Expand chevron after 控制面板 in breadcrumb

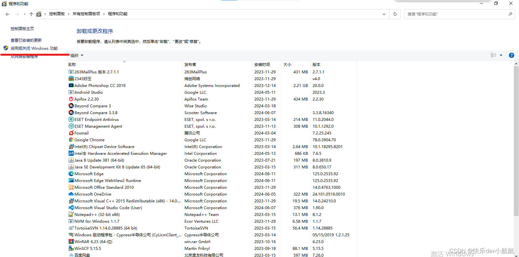(69, 14)
